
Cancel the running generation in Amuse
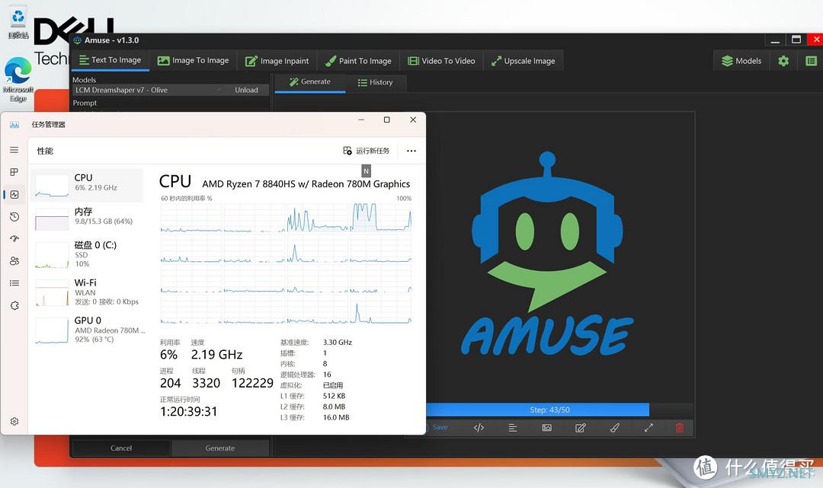coord(120,448)
